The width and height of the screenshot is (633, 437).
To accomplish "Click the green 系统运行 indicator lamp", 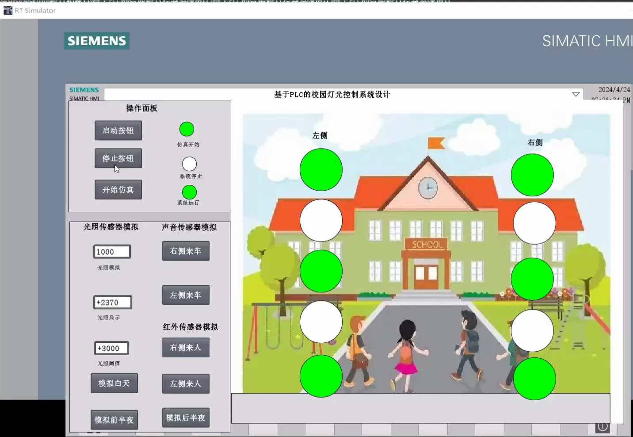I will [x=189, y=192].
